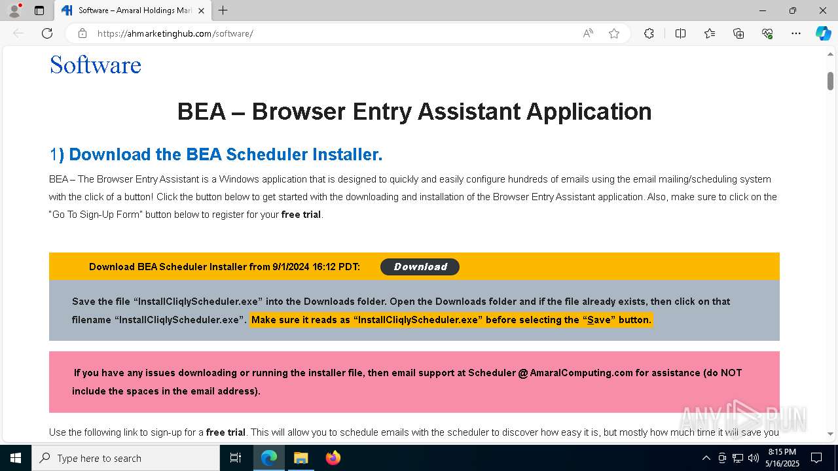Open a new browser tab
This screenshot has width=838, height=471.
tap(223, 10)
